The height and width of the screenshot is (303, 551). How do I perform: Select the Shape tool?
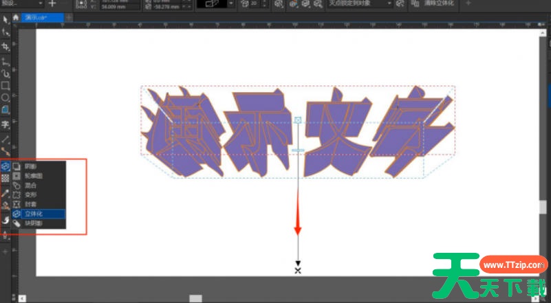(x=6, y=33)
